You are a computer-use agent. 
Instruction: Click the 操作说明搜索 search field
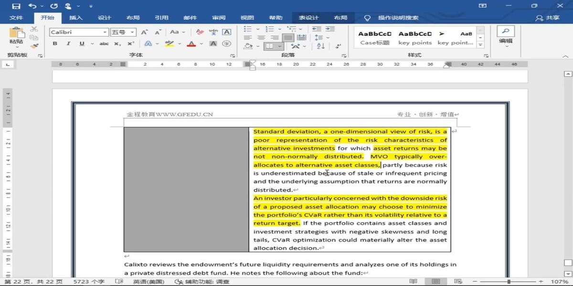click(398, 18)
